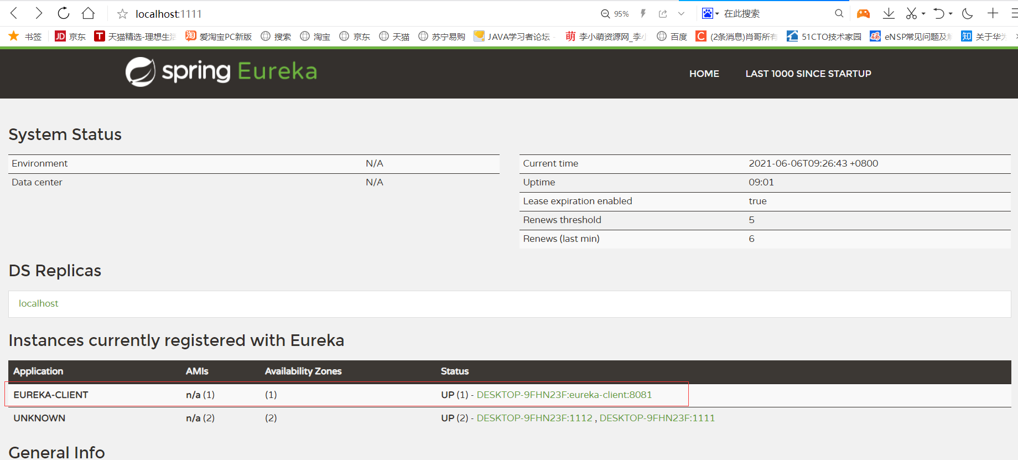Screen dimensions: 1018x460
Task: Click the Data center row label
Action: coord(37,182)
